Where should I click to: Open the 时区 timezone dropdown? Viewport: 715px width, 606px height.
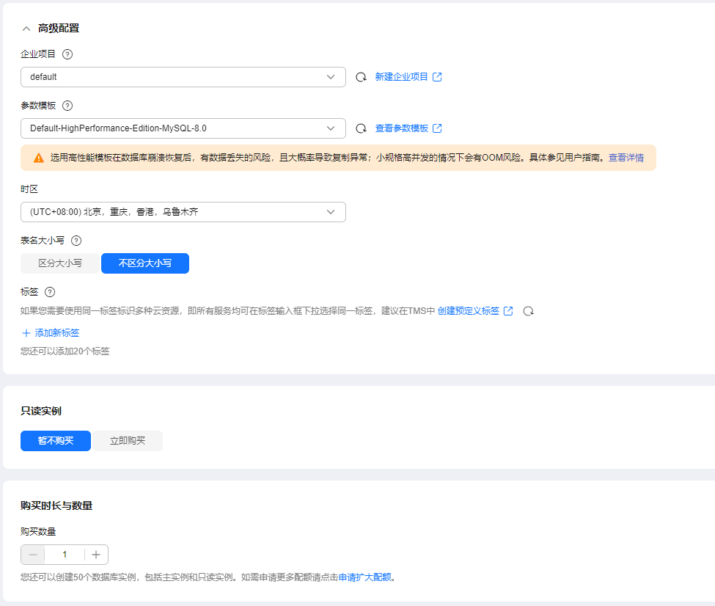pos(183,212)
